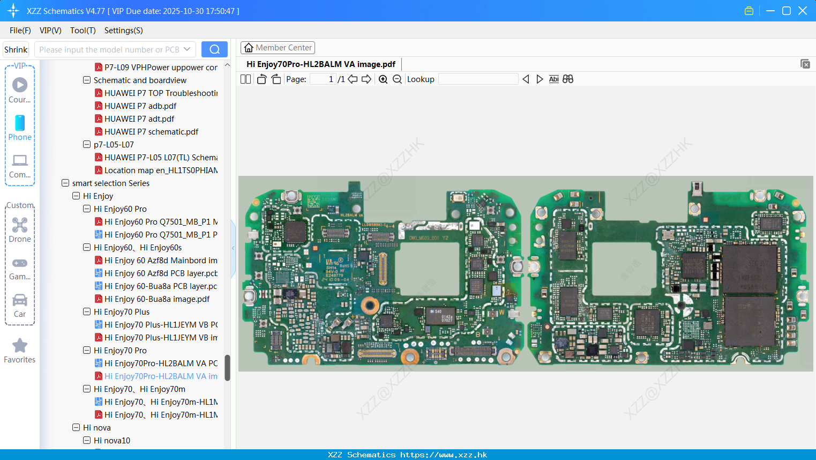Open Hi Enjoy 60-Bua8a image.pdf
The height and width of the screenshot is (460, 816).
click(152, 299)
